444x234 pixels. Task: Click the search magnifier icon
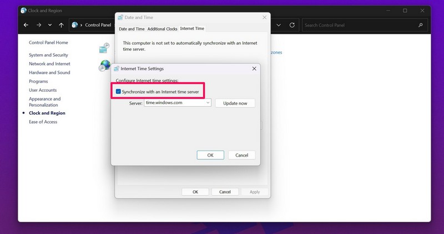pos(421,25)
